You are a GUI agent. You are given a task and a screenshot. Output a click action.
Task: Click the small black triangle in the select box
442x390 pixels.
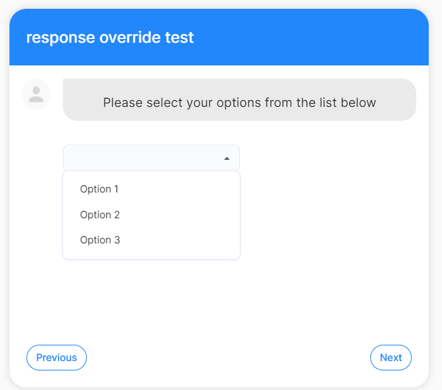click(x=227, y=159)
